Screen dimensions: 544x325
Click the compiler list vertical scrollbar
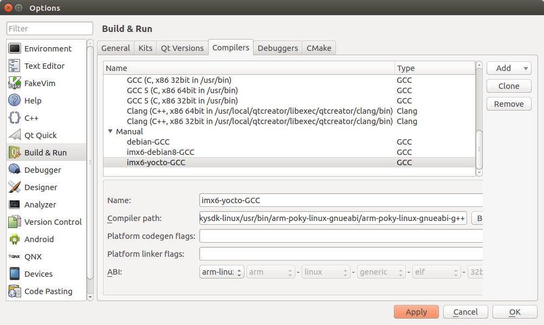478,149
